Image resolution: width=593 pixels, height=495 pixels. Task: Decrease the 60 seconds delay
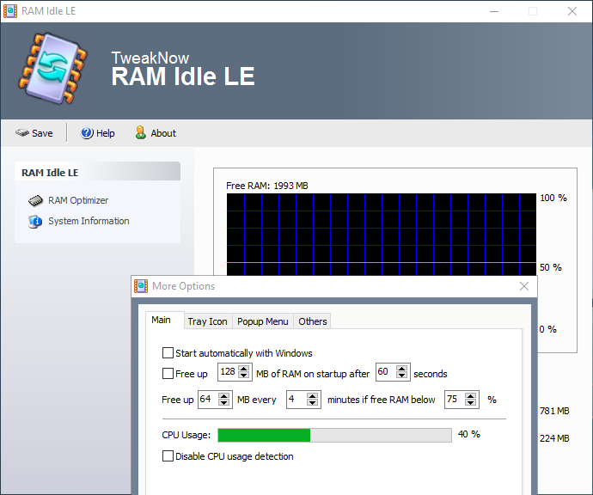[401, 376]
